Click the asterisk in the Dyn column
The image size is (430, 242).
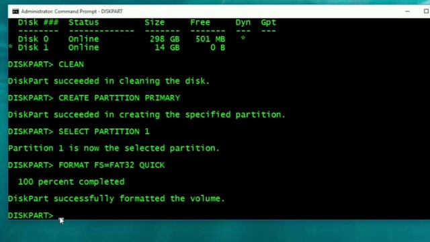click(x=243, y=38)
